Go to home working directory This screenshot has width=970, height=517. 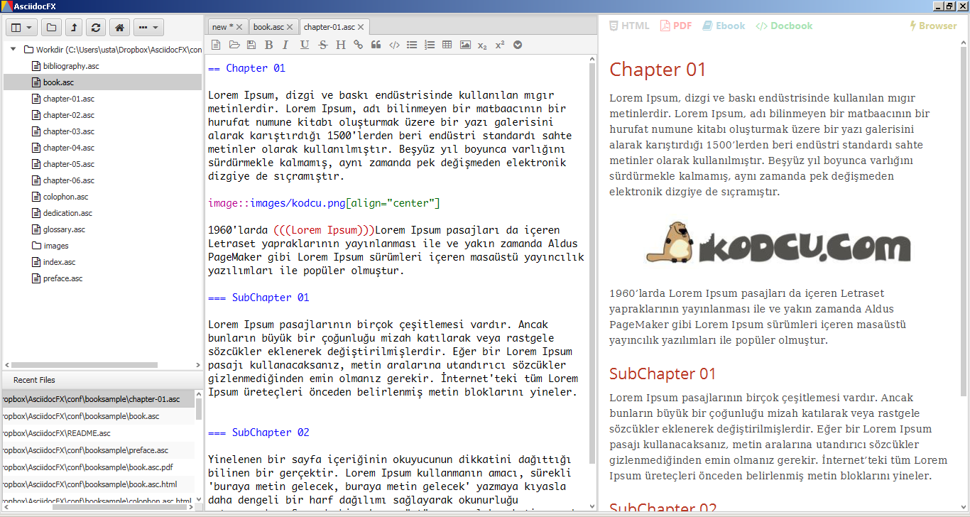119,28
